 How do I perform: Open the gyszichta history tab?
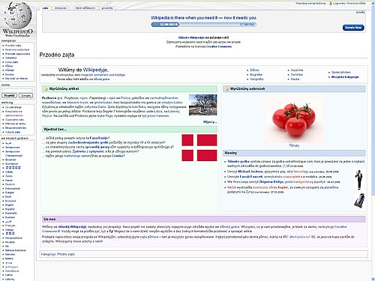click(x=107, y=8)
